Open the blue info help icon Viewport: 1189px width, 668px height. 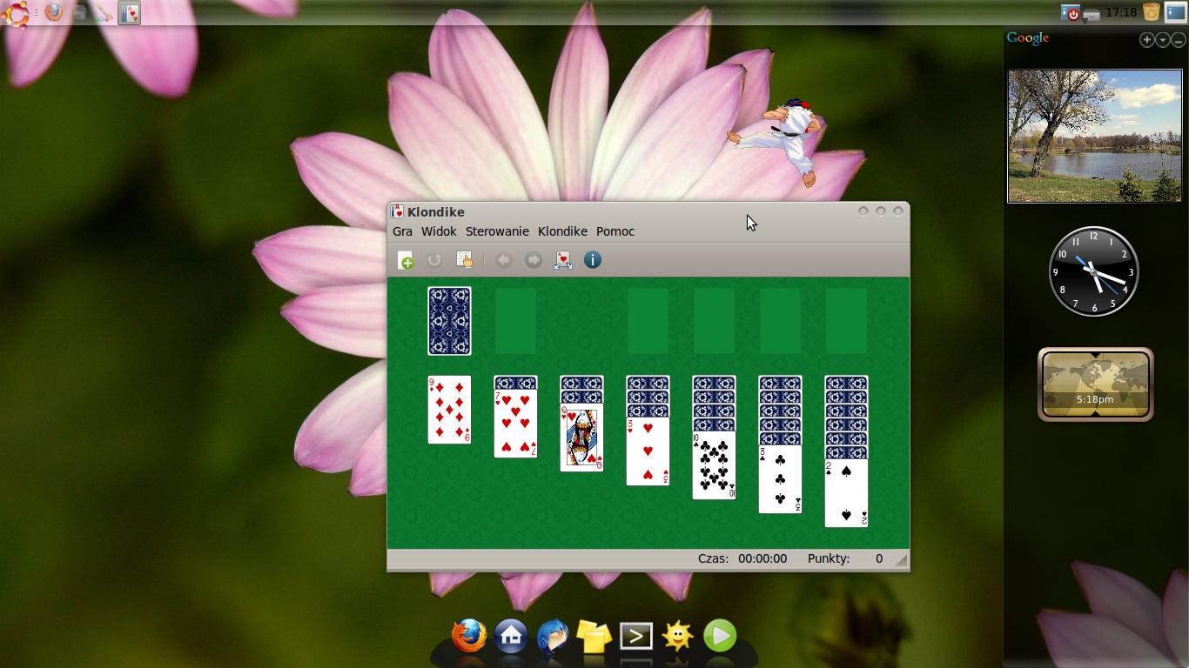593,260
